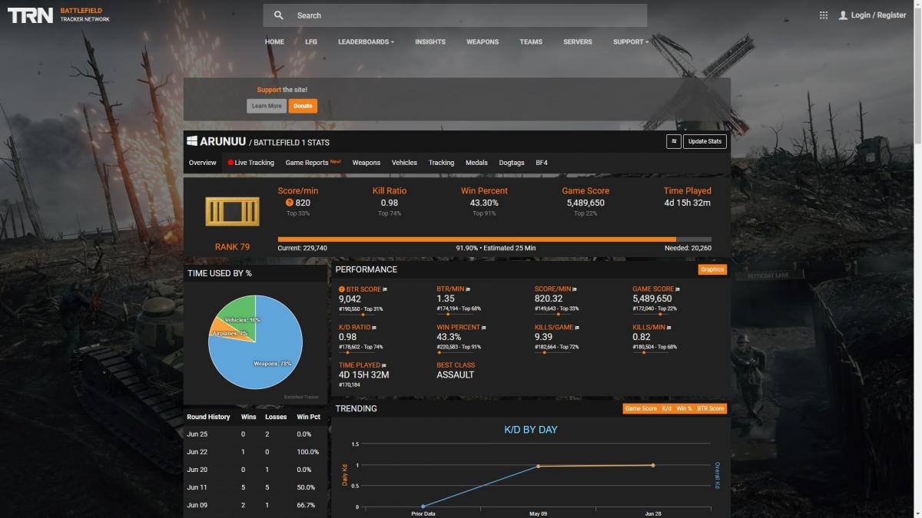Screen dimensions: 922x518
Task: Click the Jun 28 point on K/D chart
Action: (x=653, y=465)
